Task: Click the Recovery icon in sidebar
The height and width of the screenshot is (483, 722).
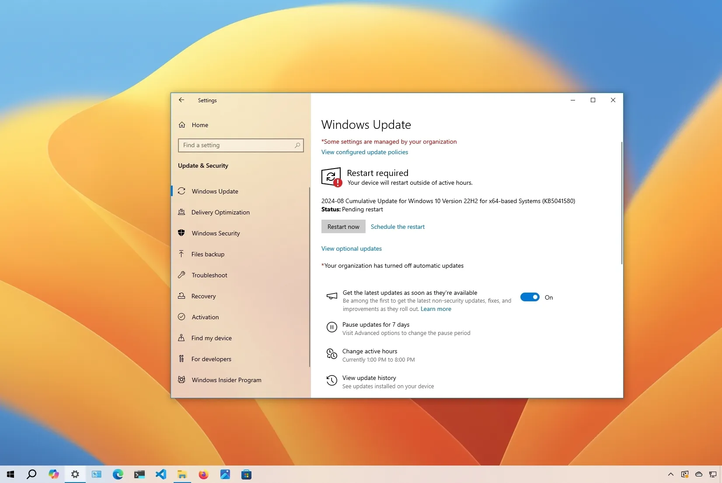Action: coord(181,296)
